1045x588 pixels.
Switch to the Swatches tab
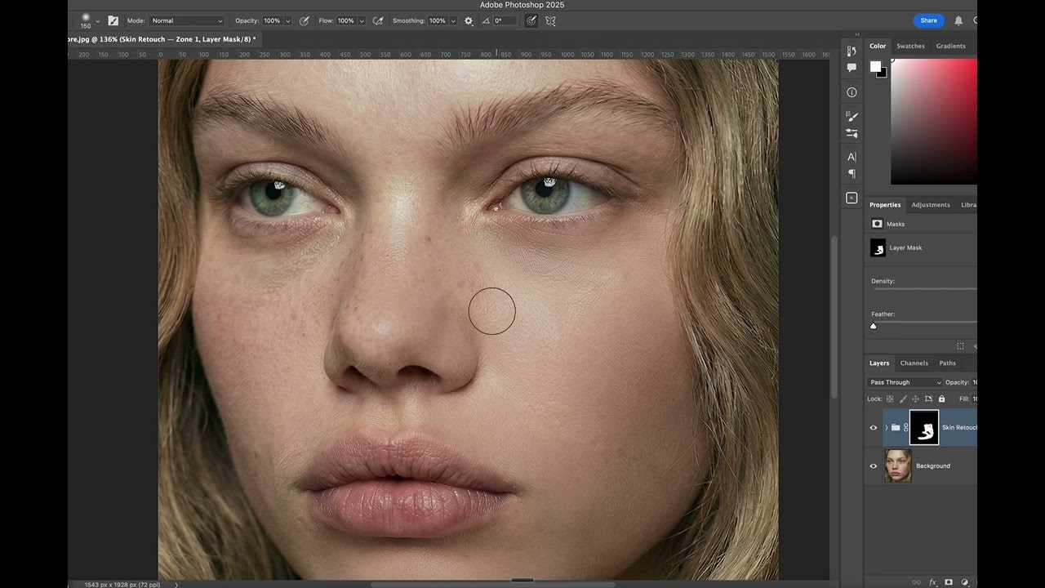(910, 46)
